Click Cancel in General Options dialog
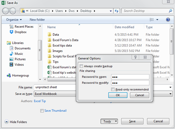175x129 pixels. pos(139,95)
